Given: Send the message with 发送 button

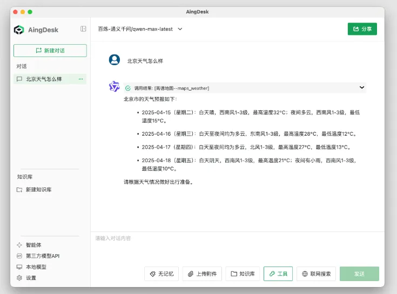Looking at the screenshot, I should click(359, 274).
